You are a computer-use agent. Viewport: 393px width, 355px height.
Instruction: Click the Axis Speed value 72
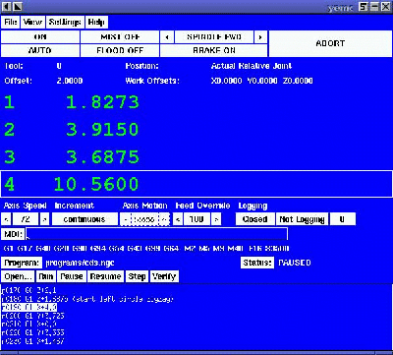point(27,219)
